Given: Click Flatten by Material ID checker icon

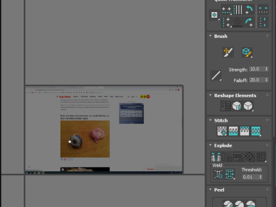Looking at the screenshot, I should (x=250, y=156).
